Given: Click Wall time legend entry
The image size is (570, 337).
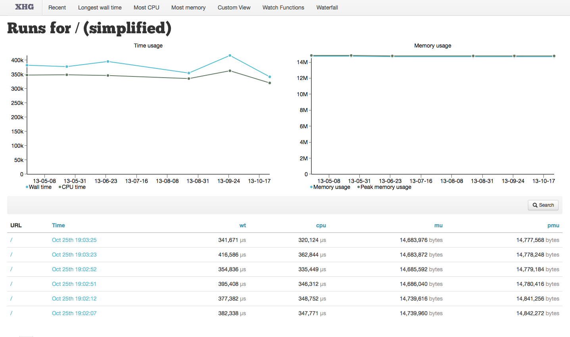Looking at the screenshot, I should pos(39,187).
